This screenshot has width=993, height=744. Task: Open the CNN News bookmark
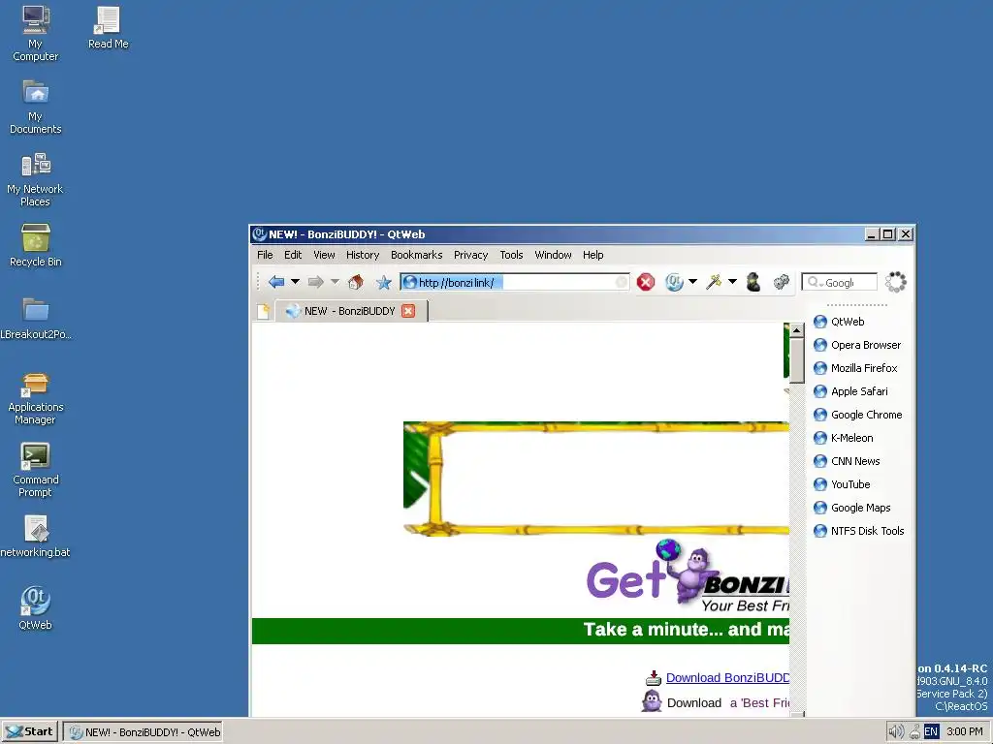coord(847,461)
